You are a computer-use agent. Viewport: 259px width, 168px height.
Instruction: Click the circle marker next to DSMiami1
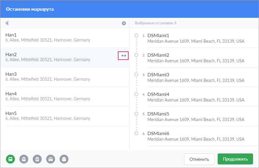click(136, 35)
